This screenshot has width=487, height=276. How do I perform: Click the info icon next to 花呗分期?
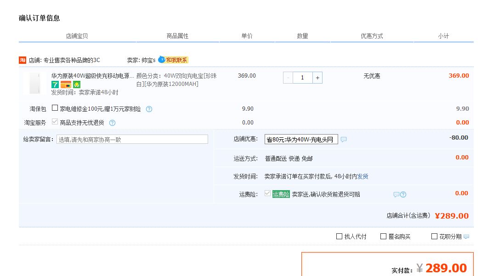pos(466,237)
